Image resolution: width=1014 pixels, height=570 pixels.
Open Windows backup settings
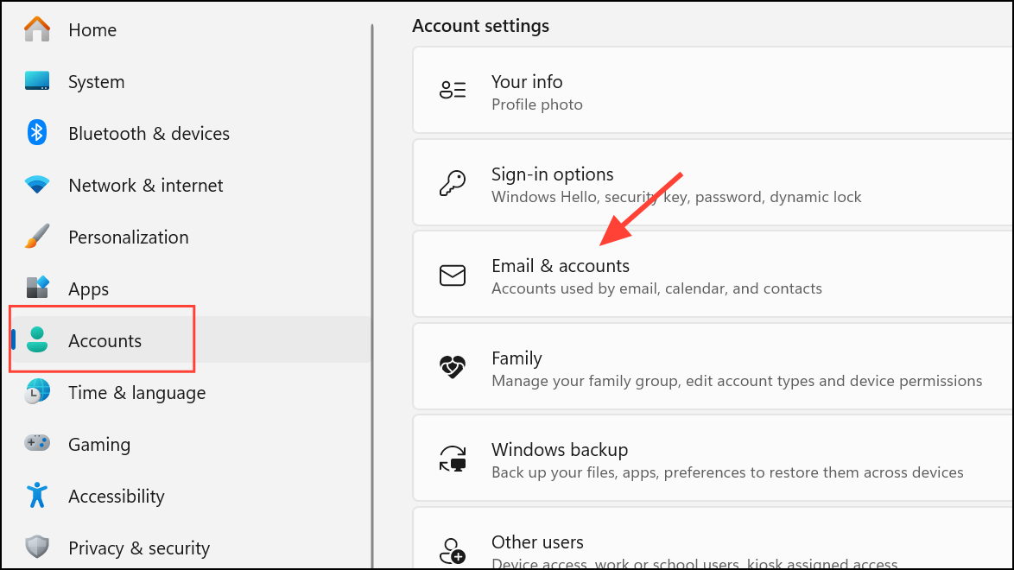[x=713, y=458]
